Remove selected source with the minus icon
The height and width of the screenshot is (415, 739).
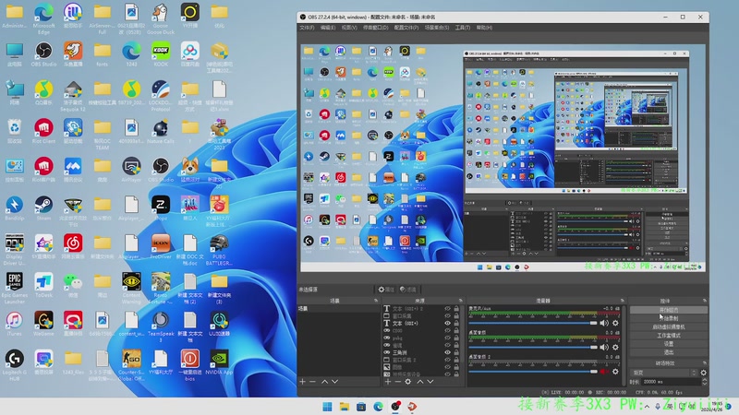point(397,382)
